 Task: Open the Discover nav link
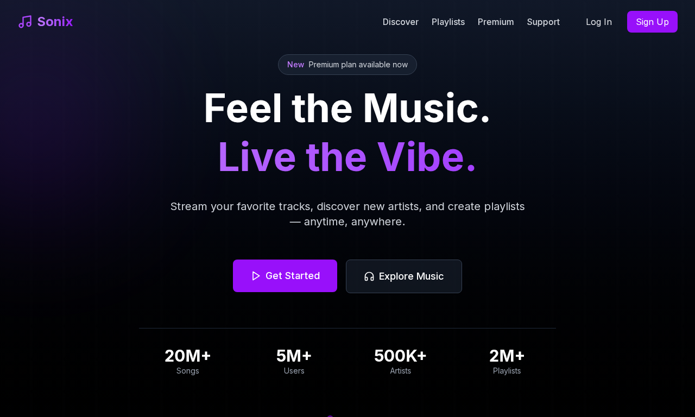[x=401, y=22]
